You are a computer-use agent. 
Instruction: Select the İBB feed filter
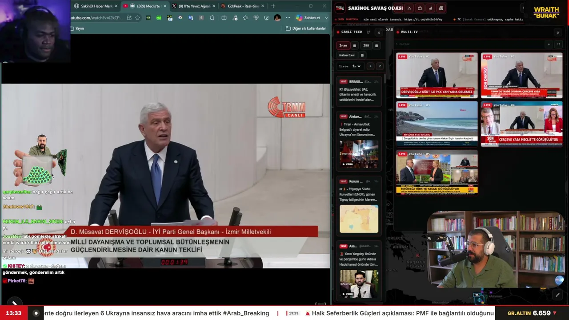click(x=366, y=45)
